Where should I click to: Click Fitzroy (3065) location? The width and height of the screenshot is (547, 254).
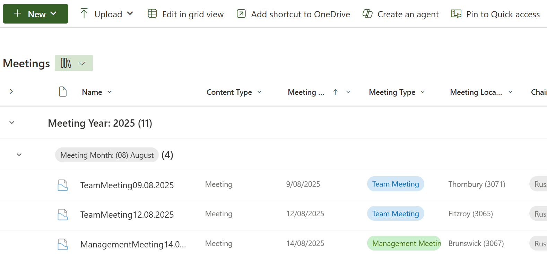coord(470,214)
